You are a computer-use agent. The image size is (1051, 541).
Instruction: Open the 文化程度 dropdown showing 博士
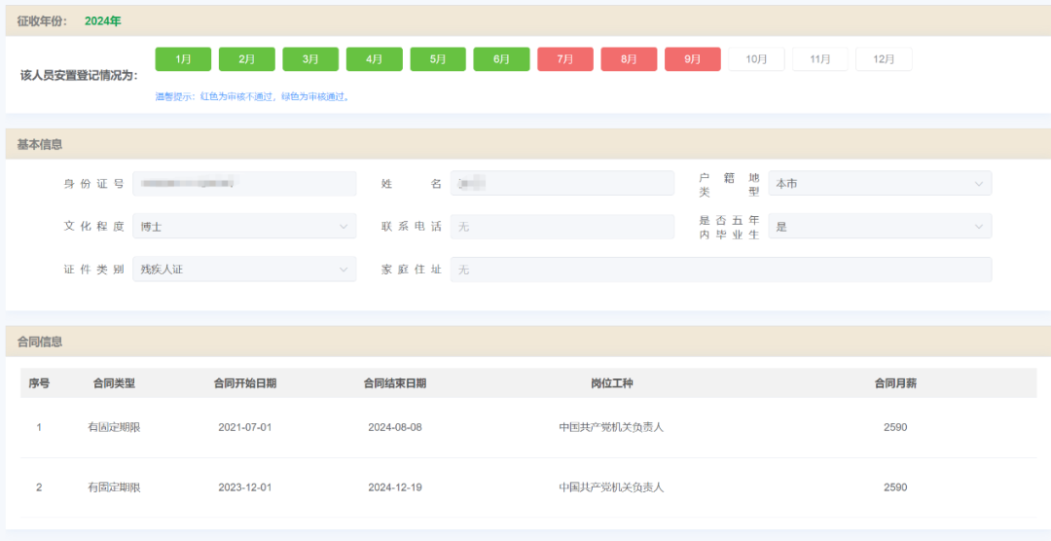pos(244,227)
